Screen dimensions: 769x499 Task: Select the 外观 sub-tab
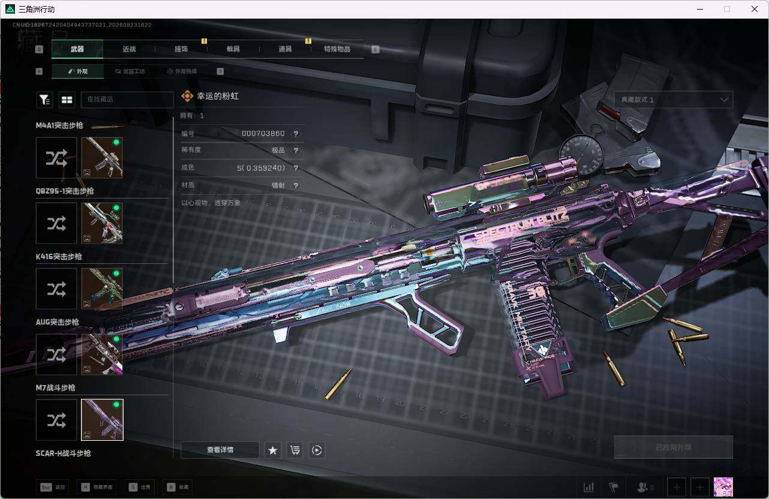pyautogui.click(x=78, y=71)
